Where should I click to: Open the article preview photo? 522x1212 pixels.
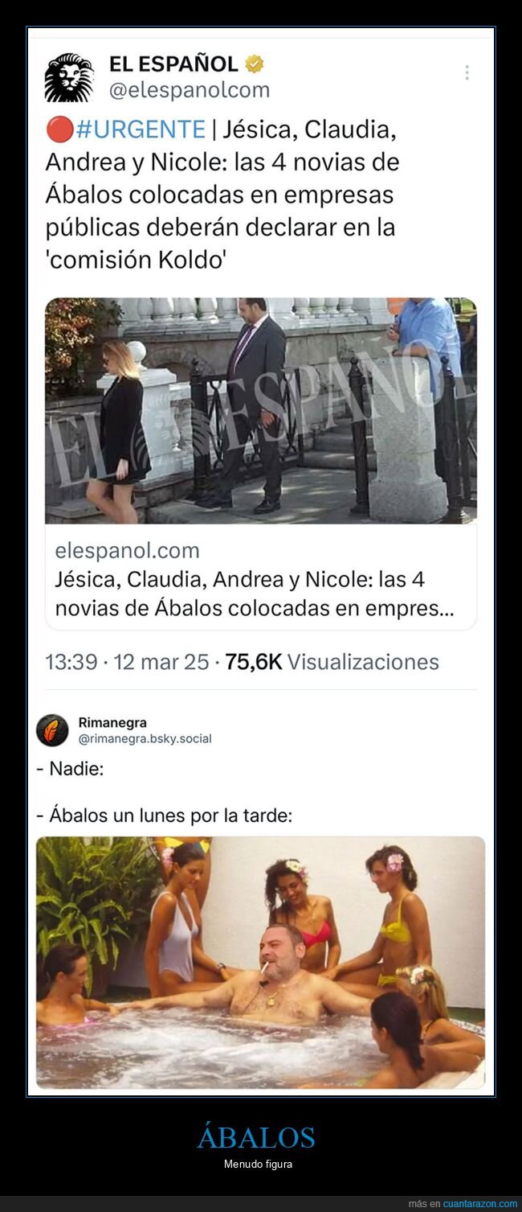261,411
